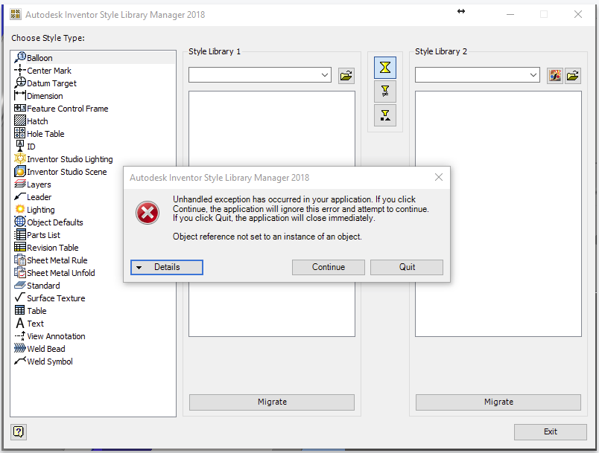
Task: Click the show-different-styles filter icon
Action: pos(384,91)
